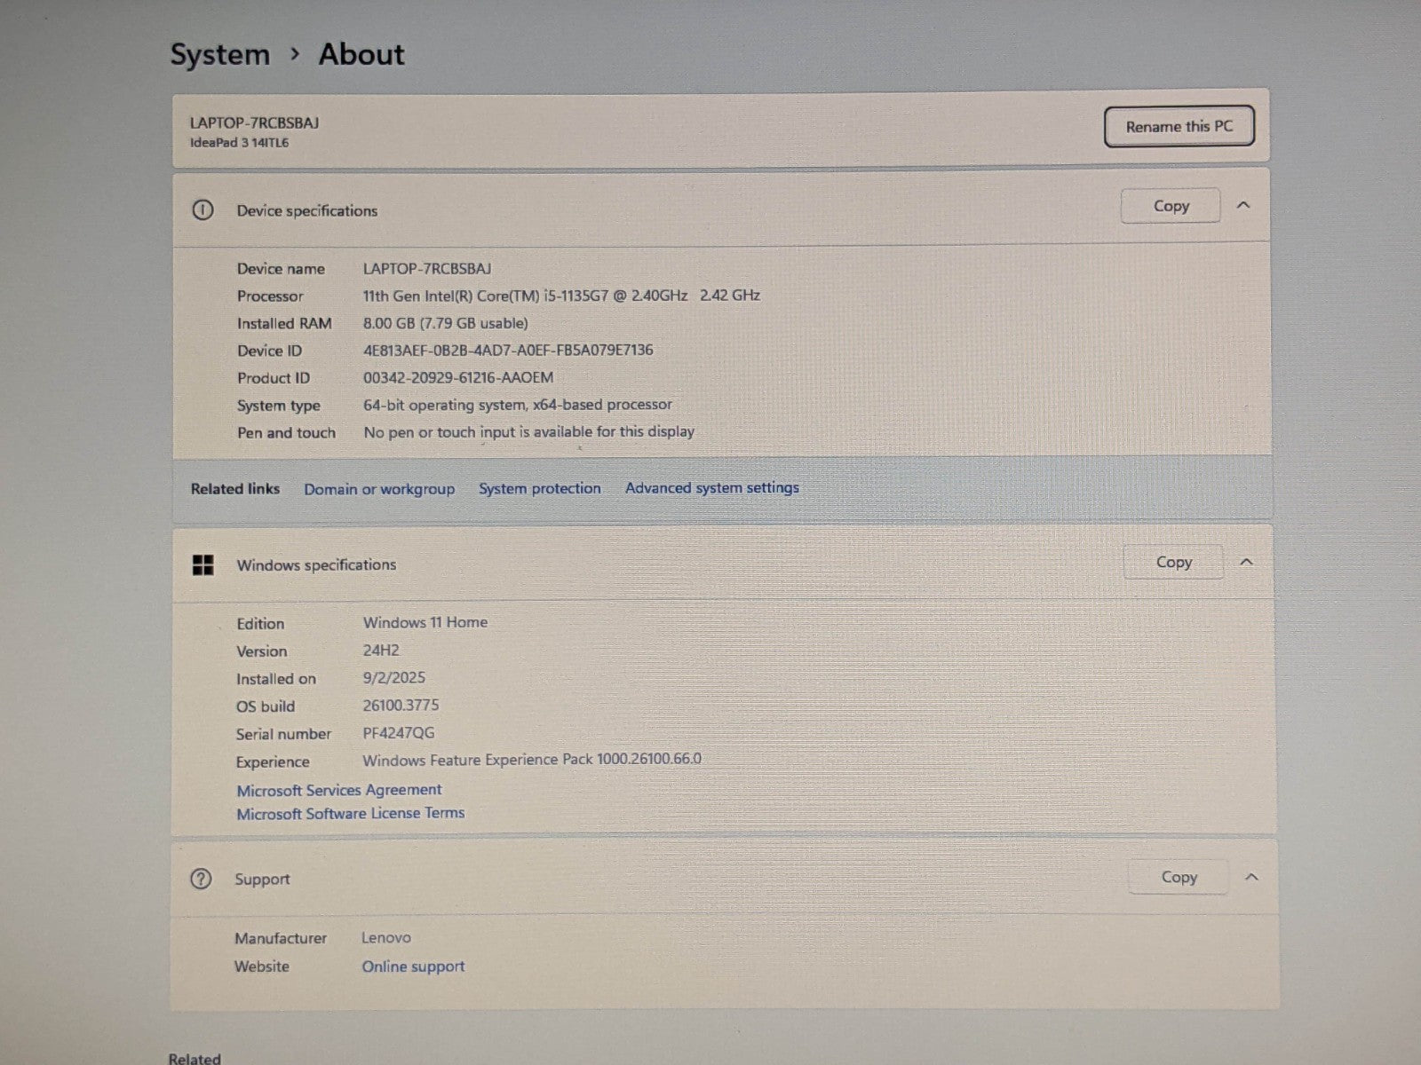
Task: Collapse the Device specifications section
Action: (x=1243, y=206)
